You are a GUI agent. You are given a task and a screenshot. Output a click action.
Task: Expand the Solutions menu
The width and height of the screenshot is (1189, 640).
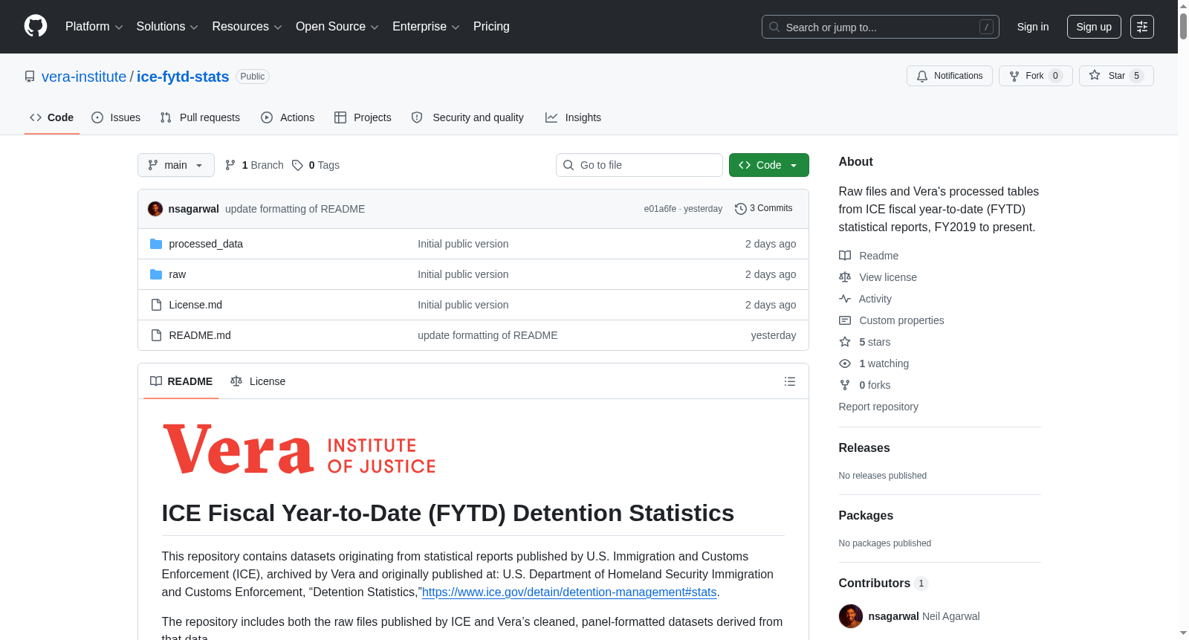click(x=167, y=27)
